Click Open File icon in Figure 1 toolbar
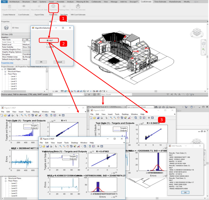The width and height of the screenshot is (209, 200). [x=5, y=115]
